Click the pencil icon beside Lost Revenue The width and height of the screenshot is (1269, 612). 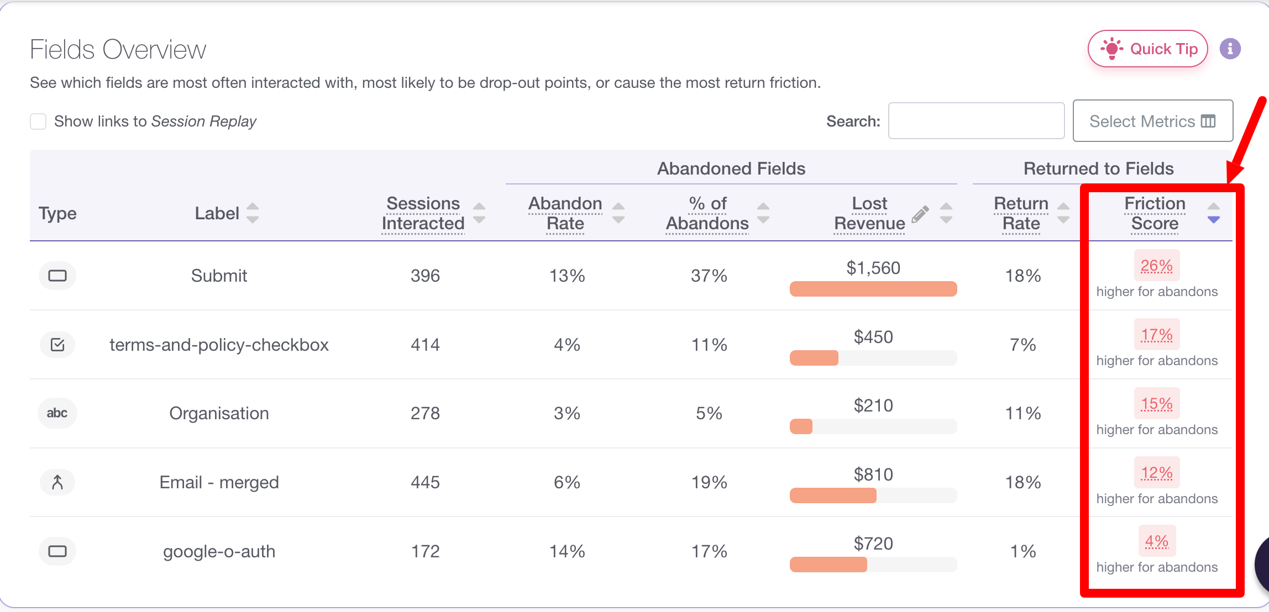pos(920,214)
